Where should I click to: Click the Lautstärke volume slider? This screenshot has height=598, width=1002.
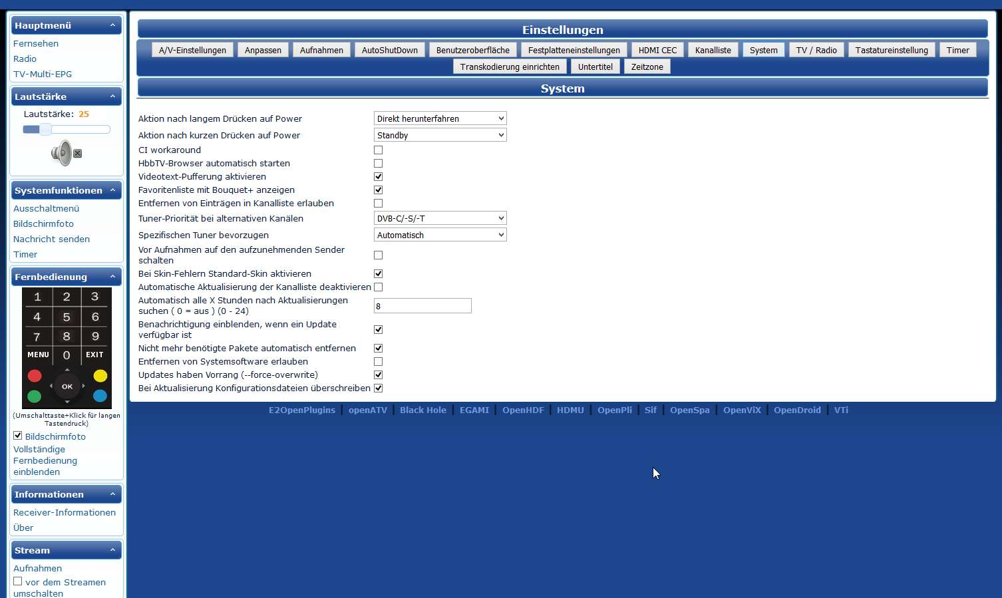tap(67, 129)
